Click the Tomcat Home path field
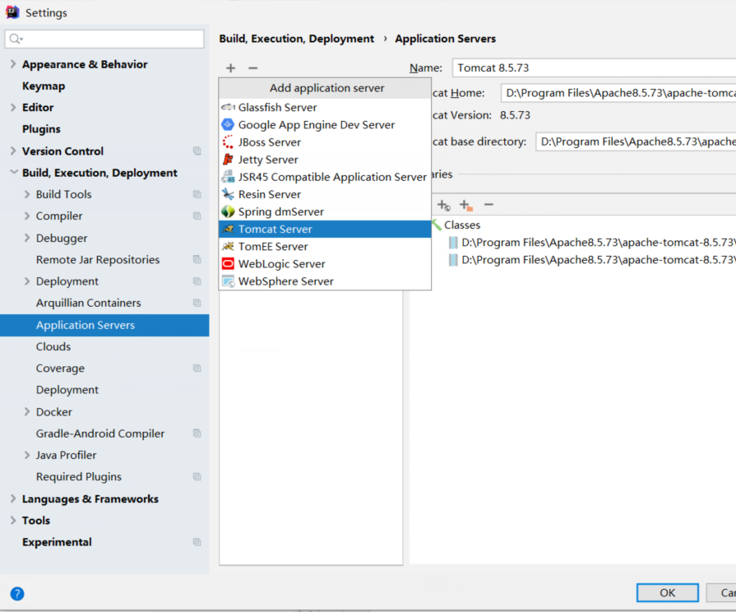 pyautogui.click(x=618, y=93)
